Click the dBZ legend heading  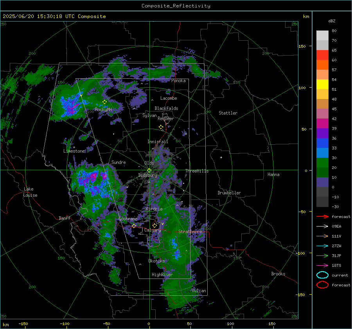coord(332,21)
